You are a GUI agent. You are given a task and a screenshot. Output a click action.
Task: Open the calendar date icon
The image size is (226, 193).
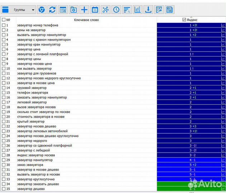coord(95,10)
